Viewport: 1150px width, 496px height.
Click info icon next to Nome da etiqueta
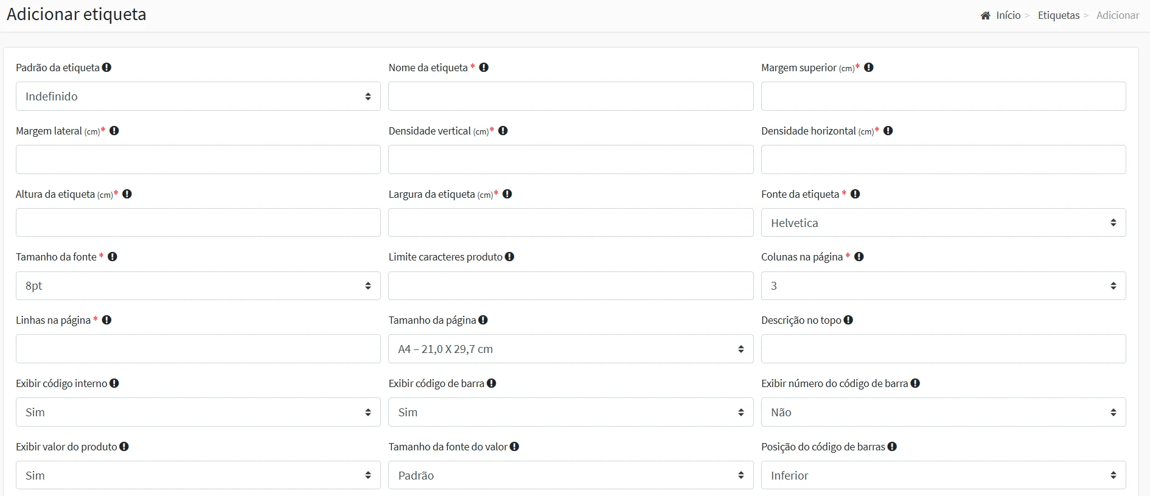click(x=484, y=68)
